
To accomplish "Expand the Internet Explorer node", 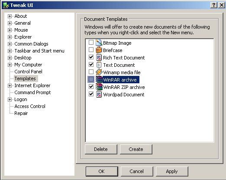I will [10, 85].
